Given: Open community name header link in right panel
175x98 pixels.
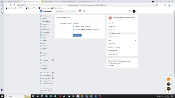Looking at the screenshot, I should [x=124, y=17].
